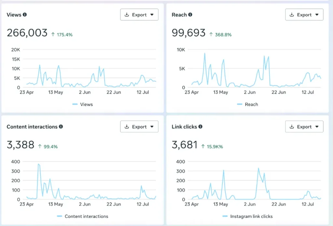Click Export text in the Reach card

tap(304, 15)
